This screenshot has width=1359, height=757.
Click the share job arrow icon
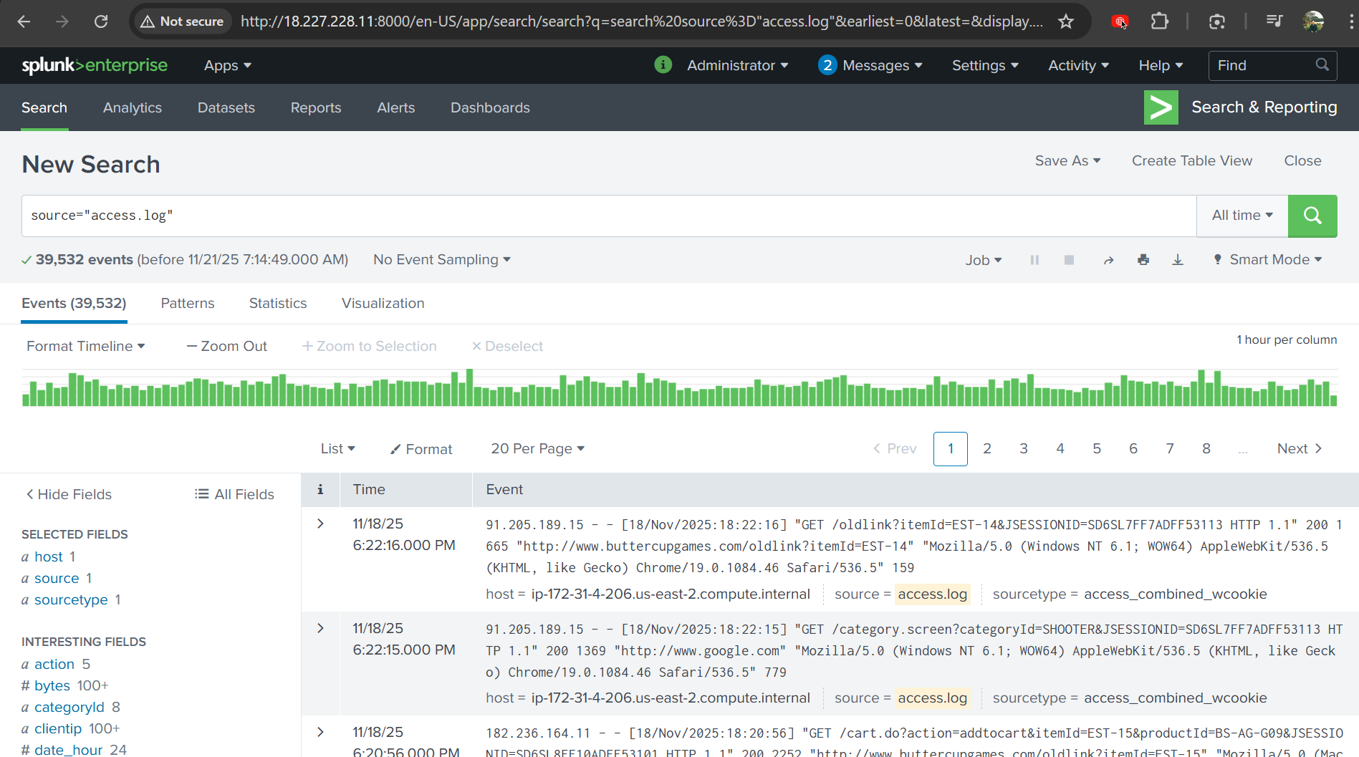click(x=1108, y=260)
